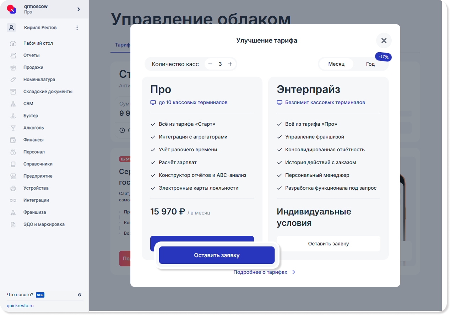
Task: Open the Интеграции infinity icon
Action: pyautogui.click(x=13, y=200)
